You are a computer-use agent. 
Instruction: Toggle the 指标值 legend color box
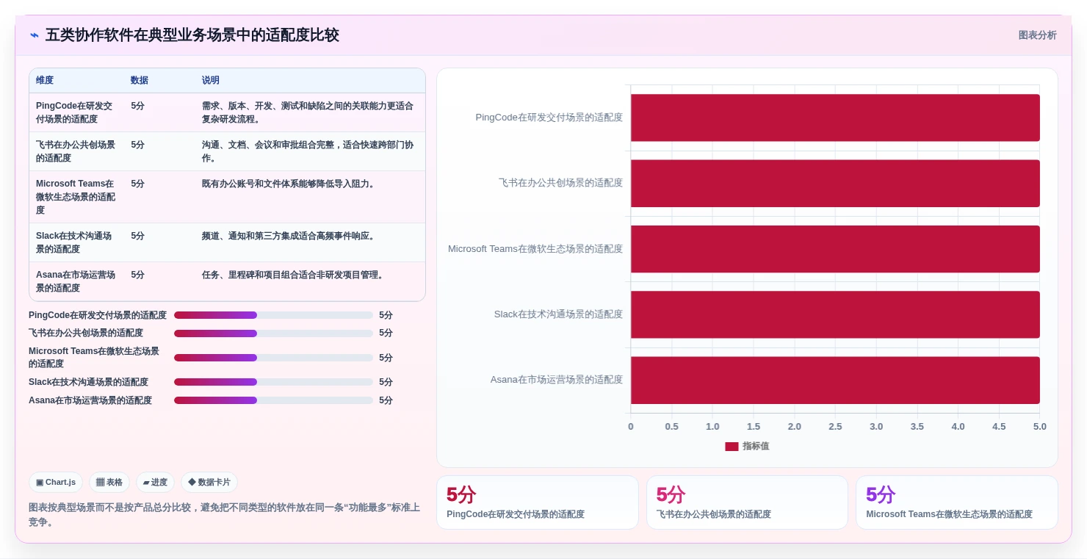click(732, 447)
